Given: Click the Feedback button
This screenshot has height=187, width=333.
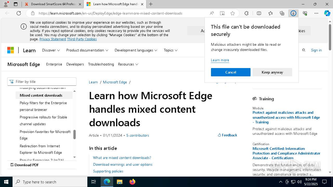Looking at the screenshot, I should coord(227,135).
